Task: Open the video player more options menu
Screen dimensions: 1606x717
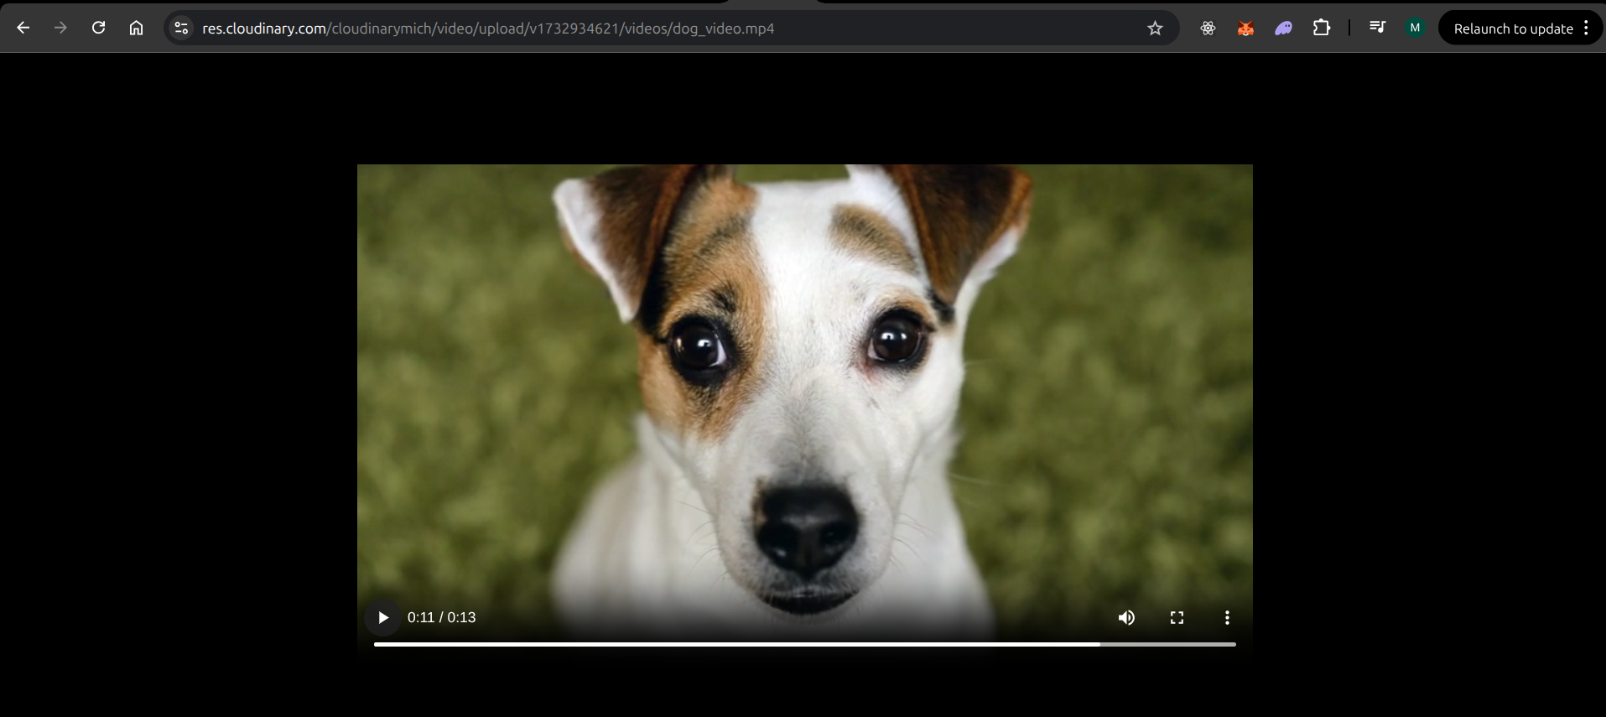Action: pyautogui.click(x=1227, y=617)
